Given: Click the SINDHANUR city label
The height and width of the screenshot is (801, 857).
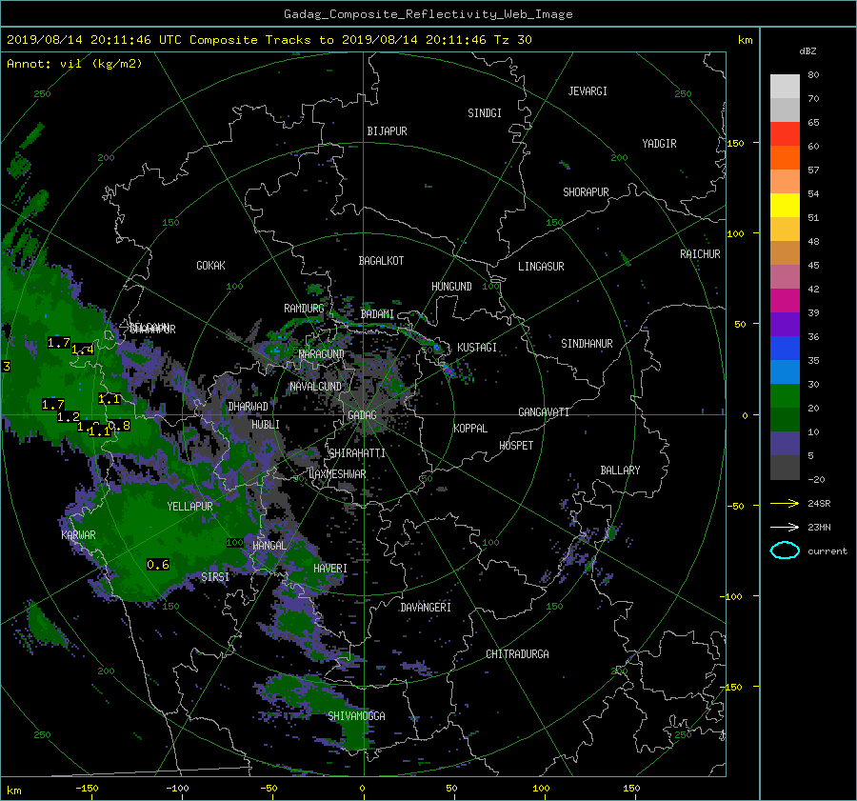Looking at the screenshot, I should click(x=587, y=344).
